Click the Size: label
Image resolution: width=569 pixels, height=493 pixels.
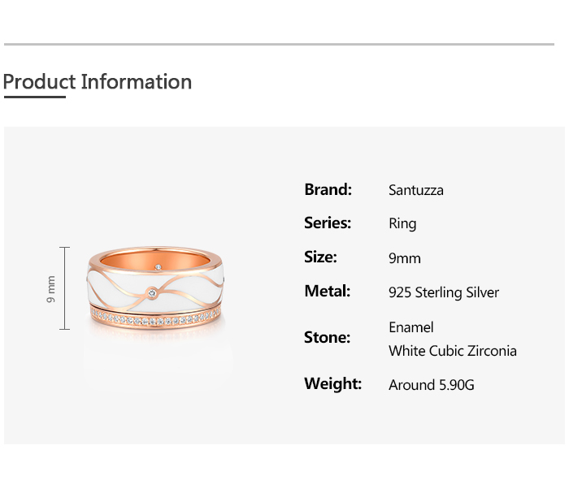click(x=320, y=257)
